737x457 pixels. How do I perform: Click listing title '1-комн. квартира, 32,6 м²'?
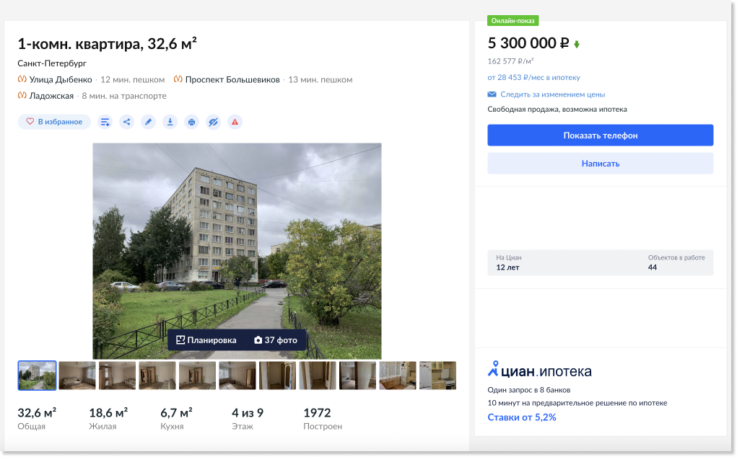(107, 44)
